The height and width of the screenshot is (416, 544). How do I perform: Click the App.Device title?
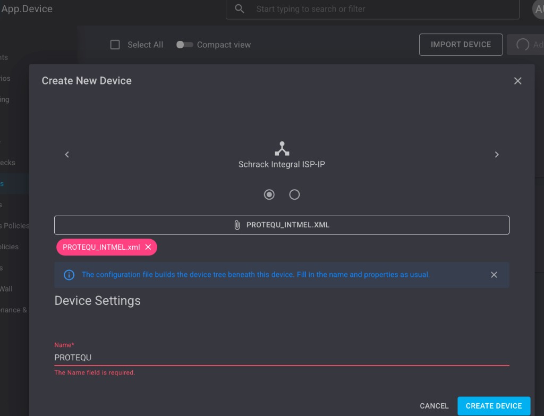click(27, 9)
